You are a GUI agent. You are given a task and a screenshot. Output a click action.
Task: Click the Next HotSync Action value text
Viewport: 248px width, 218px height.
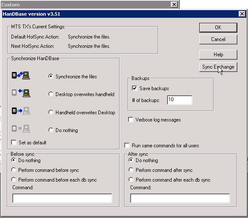tap(89, 46)
